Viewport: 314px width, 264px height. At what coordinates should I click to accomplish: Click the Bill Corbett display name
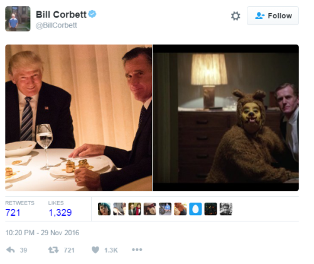[x=61, y=14]
